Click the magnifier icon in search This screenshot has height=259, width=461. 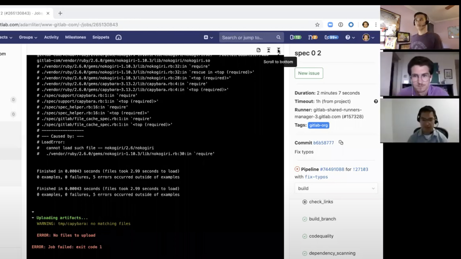tap(278, 37)
